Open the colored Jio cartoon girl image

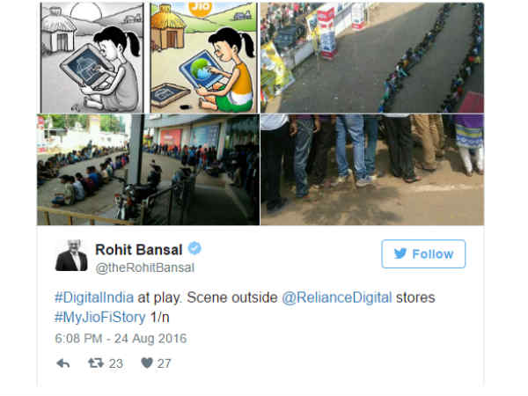[x=203, y=57]
